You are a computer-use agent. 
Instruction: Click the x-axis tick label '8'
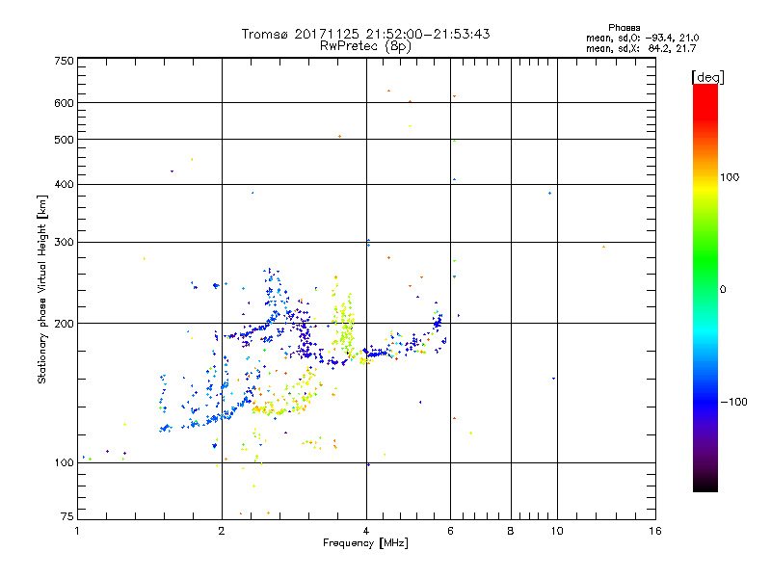click(x=511, y=531)
